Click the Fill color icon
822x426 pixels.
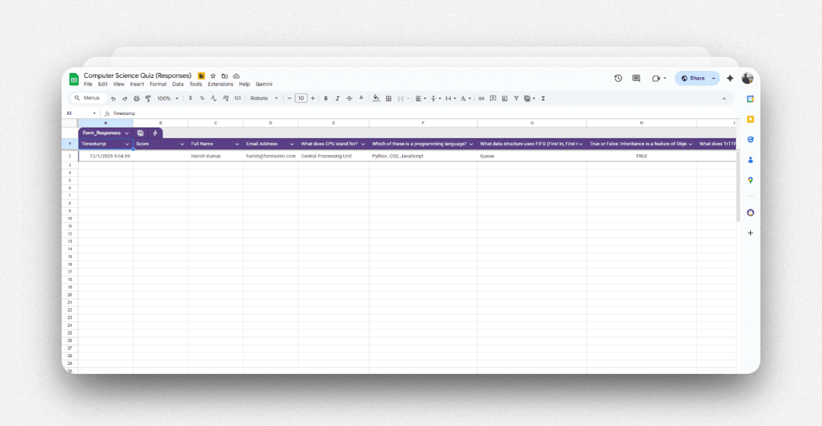click(x=376, y=98)
